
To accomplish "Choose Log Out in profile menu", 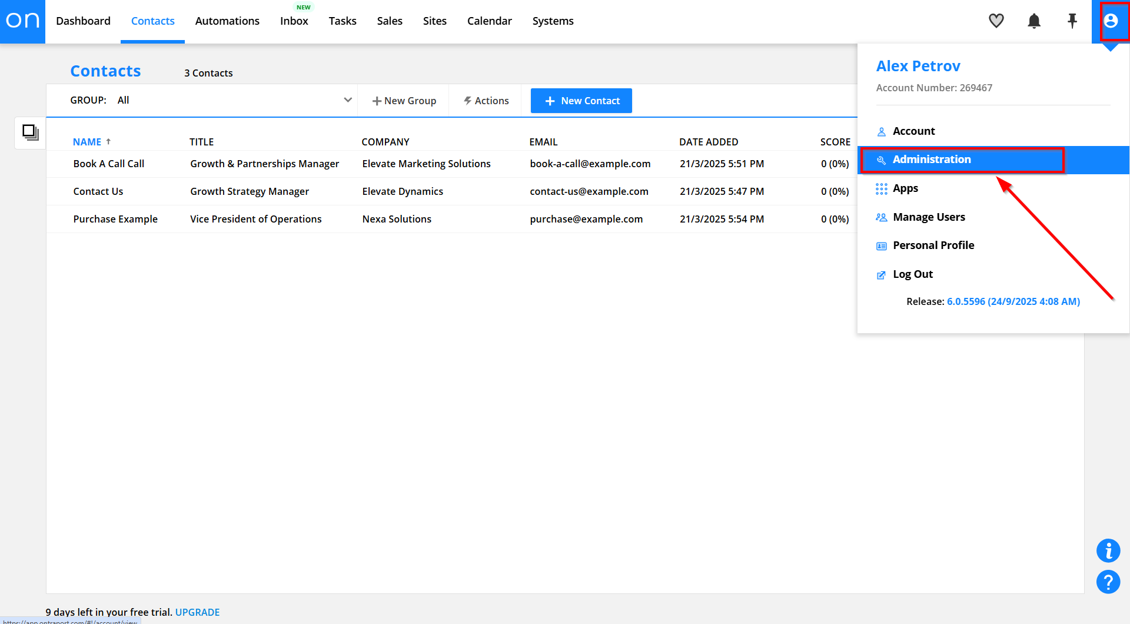I will coord(912,274).
